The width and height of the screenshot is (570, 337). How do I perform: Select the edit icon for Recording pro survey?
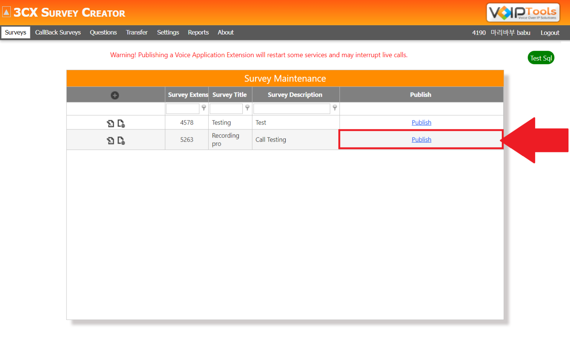111,140
